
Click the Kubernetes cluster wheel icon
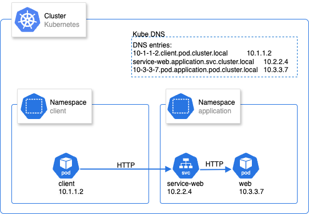27,19
